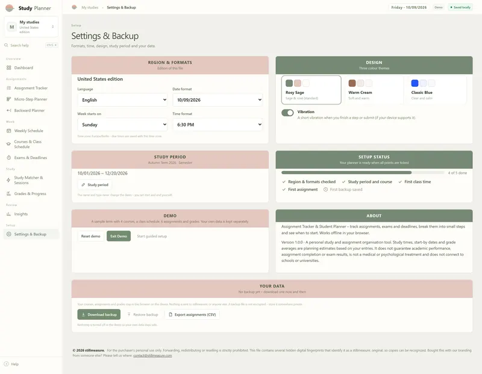Click the Restore backup button

pyautogui.click(x=143, y=314)
